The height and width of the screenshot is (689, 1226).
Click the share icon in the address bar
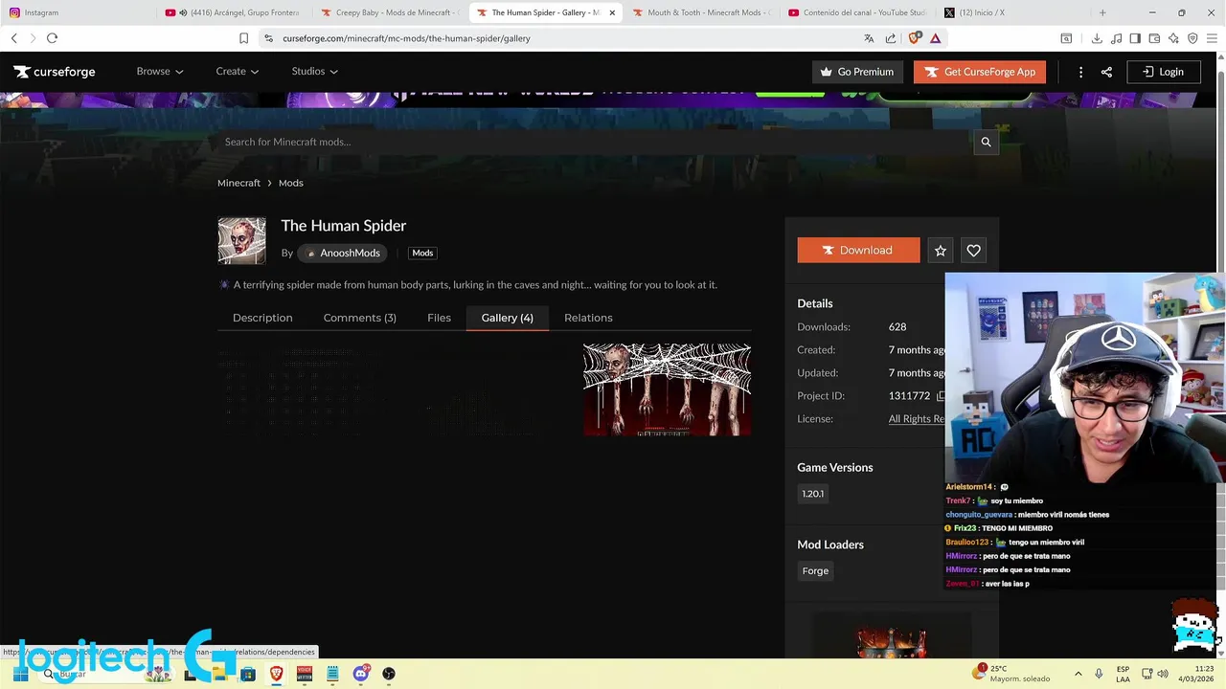pyautogui.click(x=891, y=38)
